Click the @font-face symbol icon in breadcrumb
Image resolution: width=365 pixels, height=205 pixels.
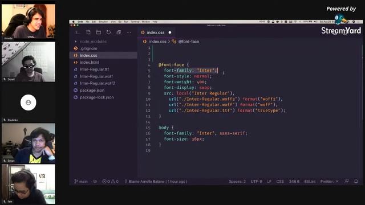[174, 42]
